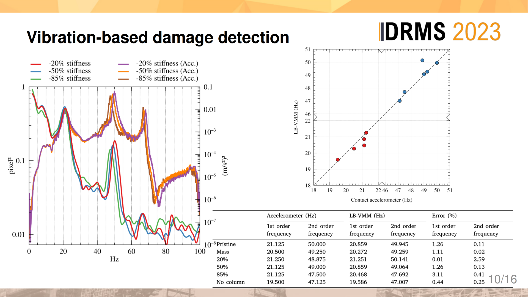Click the 'Hz' x-axis label of spectrum plot

pyautogui.click(x=114, y=259)
